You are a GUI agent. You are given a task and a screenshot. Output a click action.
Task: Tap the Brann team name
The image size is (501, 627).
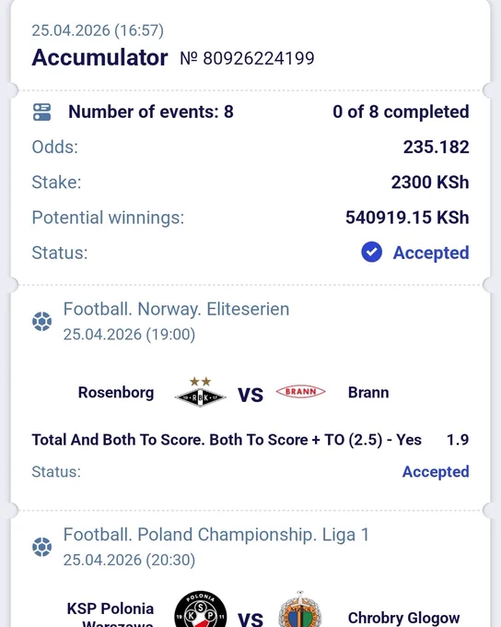[x=368, y=393]
